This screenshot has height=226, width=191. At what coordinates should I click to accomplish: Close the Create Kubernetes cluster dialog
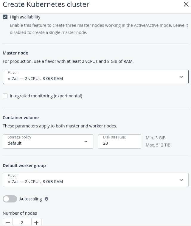pyautogui.click(x=186, y=4)
